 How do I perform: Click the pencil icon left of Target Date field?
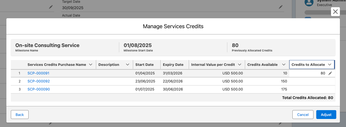[51, 7]
